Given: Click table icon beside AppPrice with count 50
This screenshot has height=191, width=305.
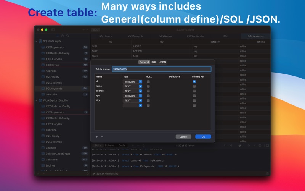Looking at the screenshot, I should (x=43, y=71).
